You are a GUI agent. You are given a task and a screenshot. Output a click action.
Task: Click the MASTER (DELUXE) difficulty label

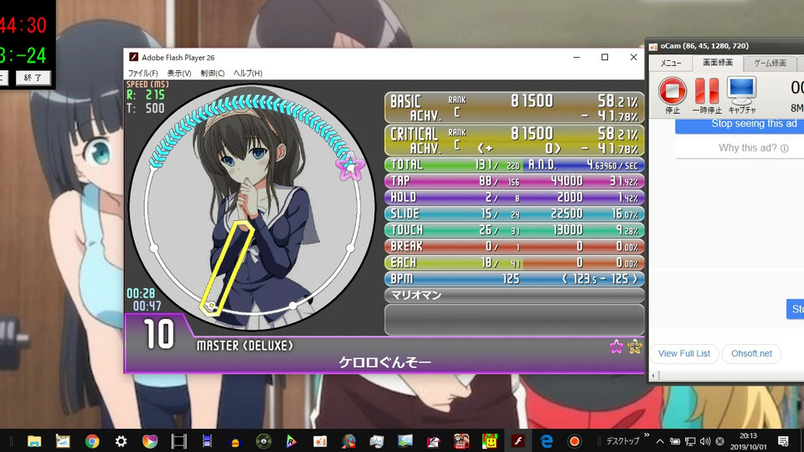[245, 346]
